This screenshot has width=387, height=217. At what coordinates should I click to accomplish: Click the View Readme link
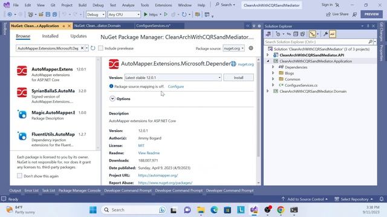[149, 153]
